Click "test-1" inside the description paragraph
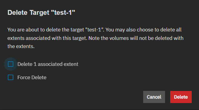199x110 pixels. point(95,30)
